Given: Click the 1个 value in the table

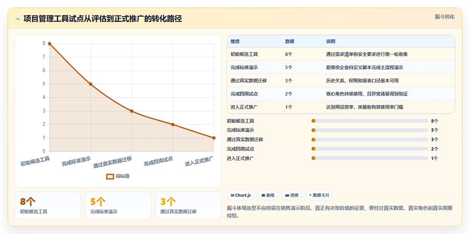Looking at the screenshot, I should [x=289, y=107].
